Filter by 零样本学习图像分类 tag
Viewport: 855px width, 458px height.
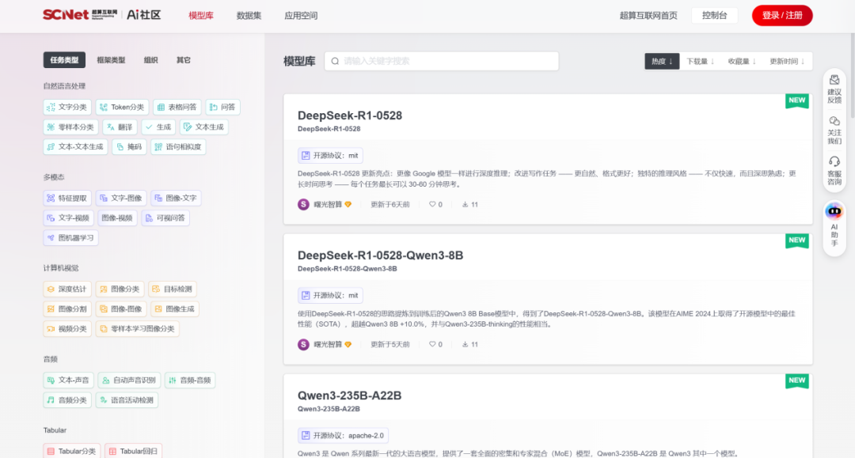pyautogui.click(x=138, y=329)
